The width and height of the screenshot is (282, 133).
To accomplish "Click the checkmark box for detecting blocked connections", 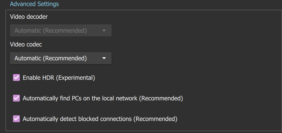I will click(16, 119).
